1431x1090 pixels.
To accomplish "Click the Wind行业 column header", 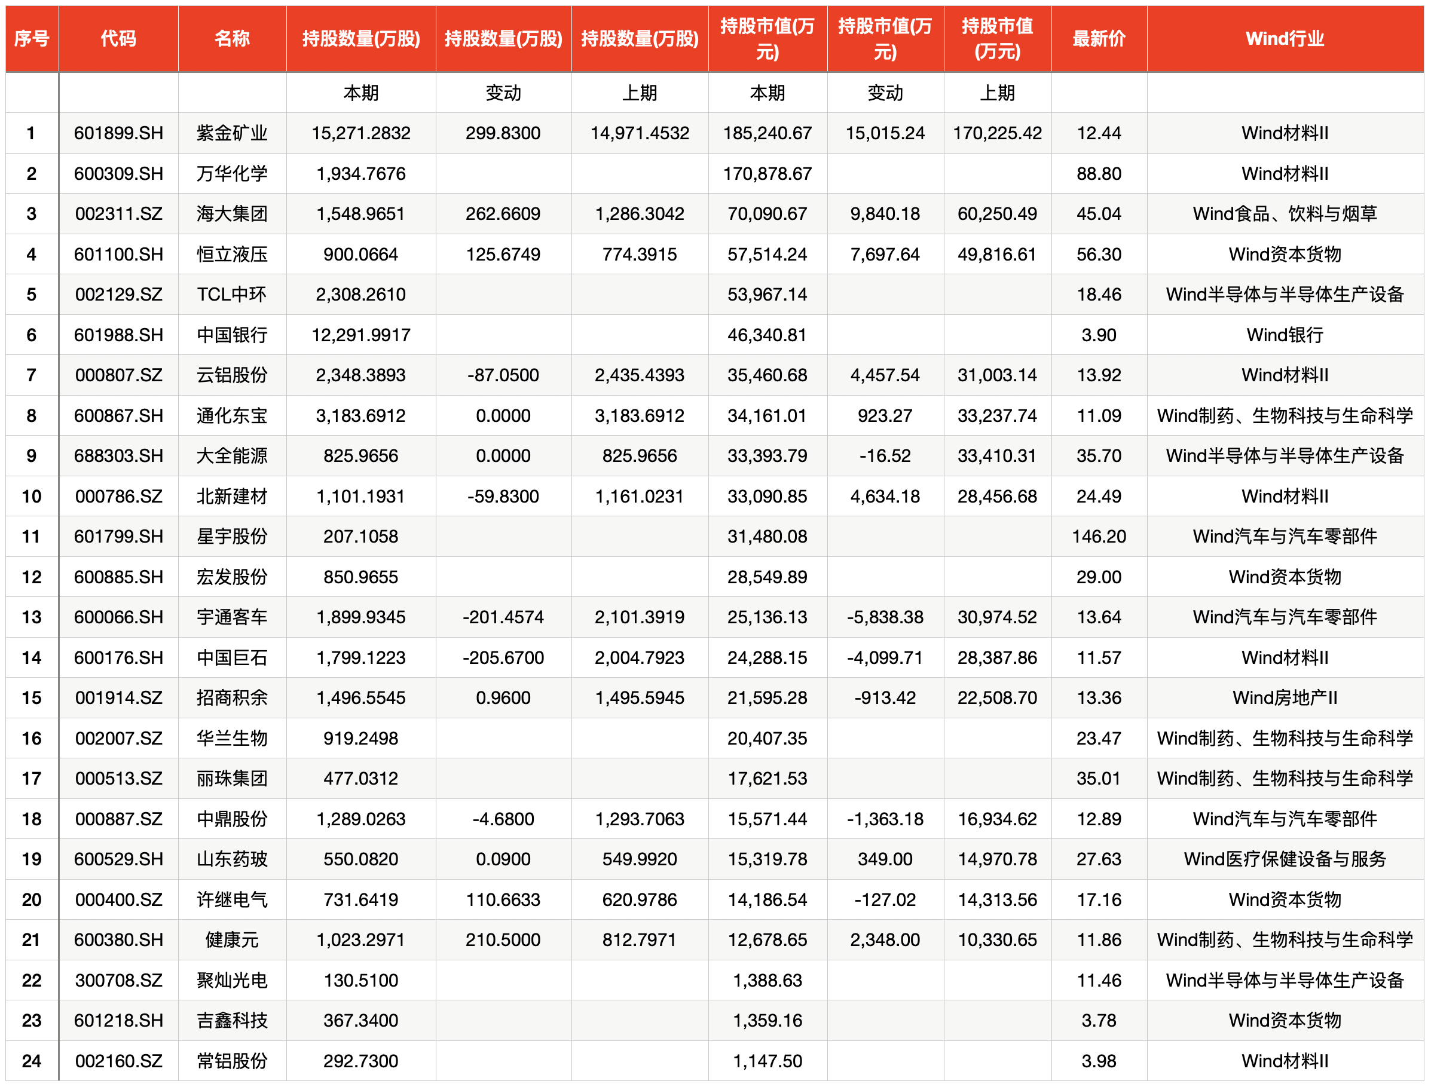I will tap(1286, 39).
